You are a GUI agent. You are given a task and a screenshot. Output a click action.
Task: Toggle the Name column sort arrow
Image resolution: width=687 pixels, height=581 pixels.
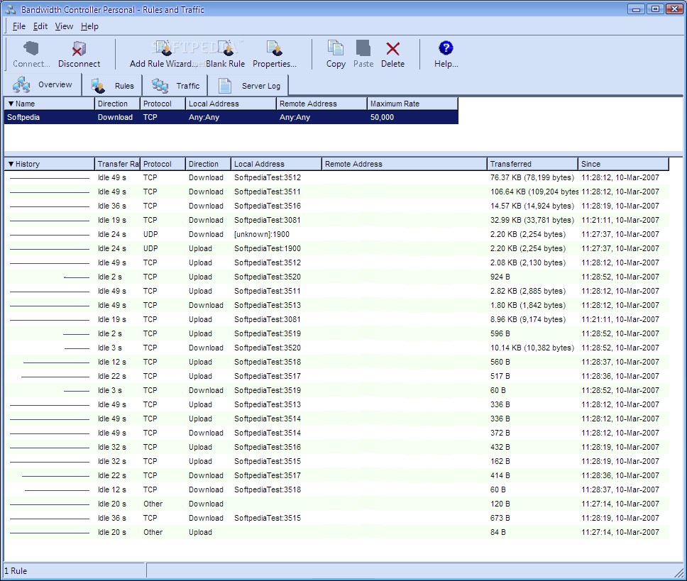click(11, 102)
